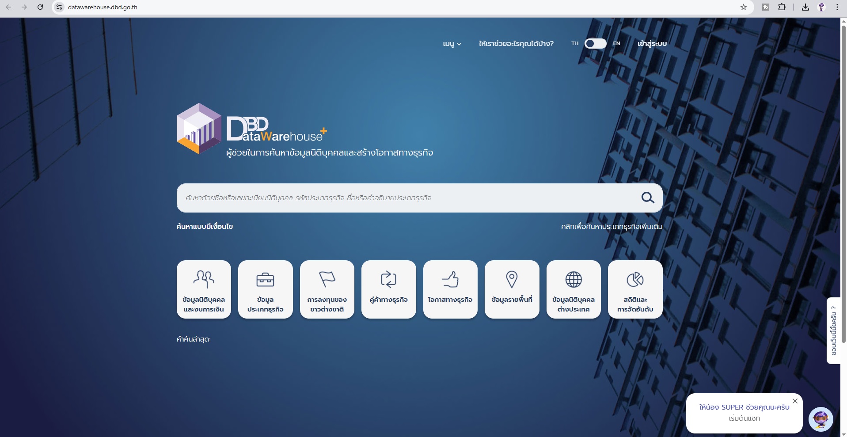Open ค้นหาแบบมีเงื่อนไข conditional search
Screen dimensions: 847x437
(205, 227)
